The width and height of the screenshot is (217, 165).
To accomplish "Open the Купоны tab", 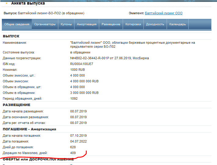I will point(66,24).
